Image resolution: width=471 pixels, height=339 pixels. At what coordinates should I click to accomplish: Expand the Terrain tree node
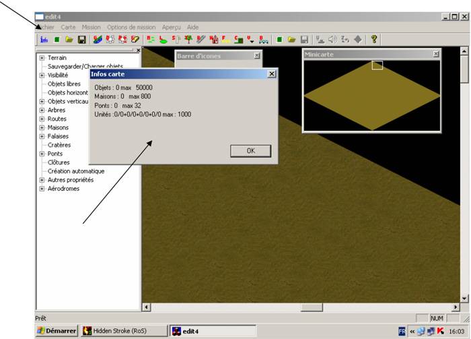tap(42, 58)
